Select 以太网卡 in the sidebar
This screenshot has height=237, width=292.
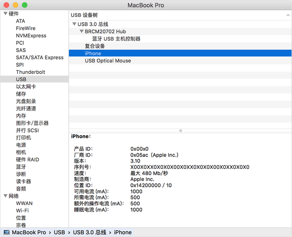pos(26,86)
